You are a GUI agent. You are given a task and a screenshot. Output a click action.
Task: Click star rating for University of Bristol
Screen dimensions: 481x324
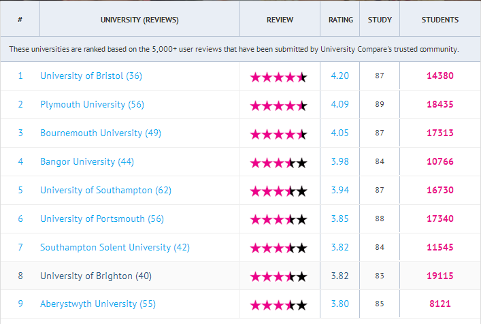(278, 78)
